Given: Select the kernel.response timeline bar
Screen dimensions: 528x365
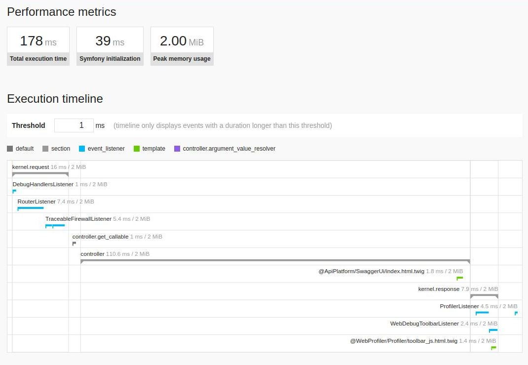Looking at the screenshot, I should pyautogui.click(x=484, y=296).
